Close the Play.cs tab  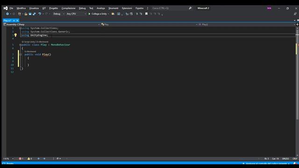point(17,21)
